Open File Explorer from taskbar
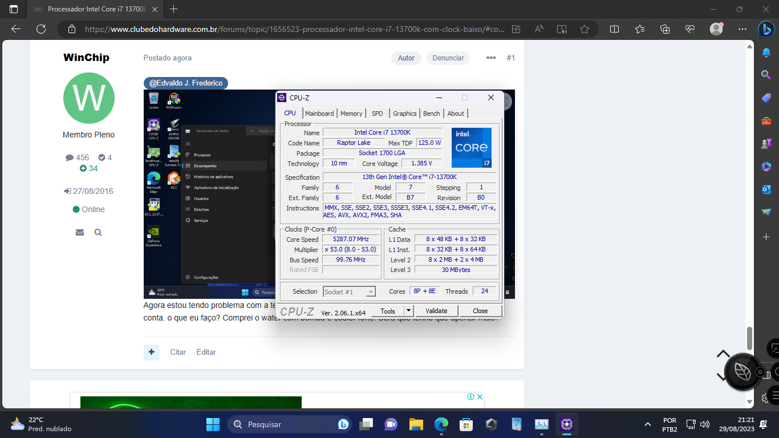 pyautogui.click(x=416, y=424)
